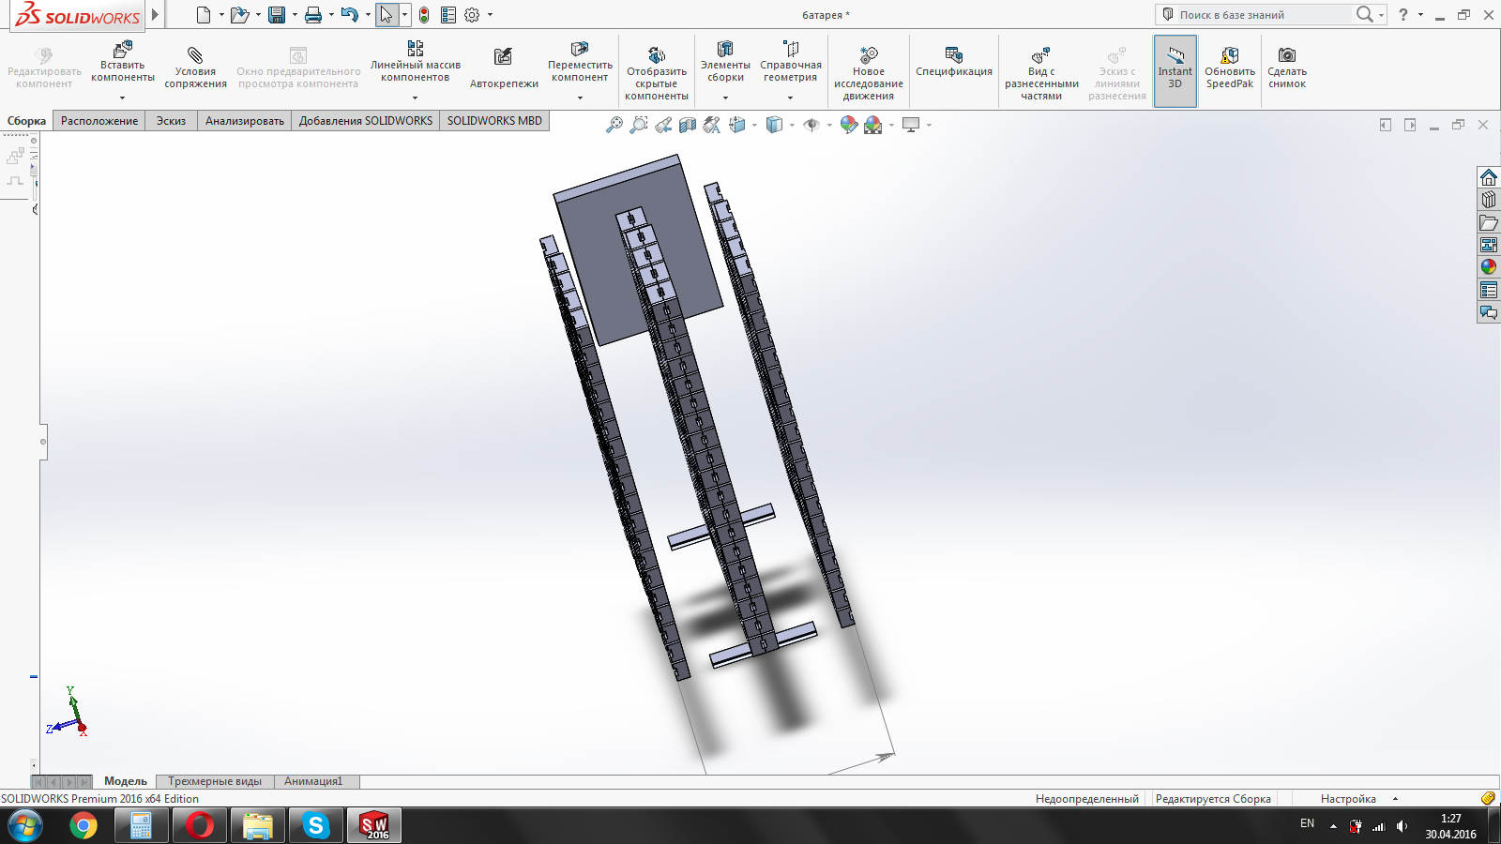Click the Take Snapshot (Сделать снимок) camera icon
1501x844 pixels.
[x=1287, y=55]
